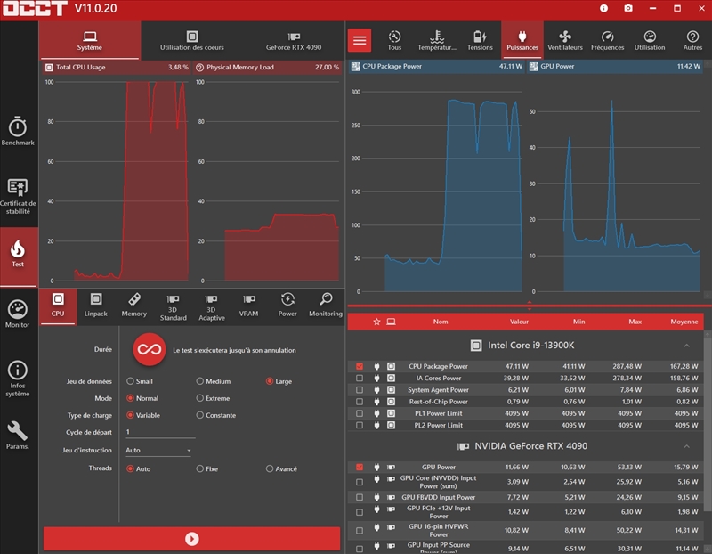The width and height of the screenshot is (712, 554).
Task: Uncheck the GPU Power graph checkbox
Action: pos(360,467)
